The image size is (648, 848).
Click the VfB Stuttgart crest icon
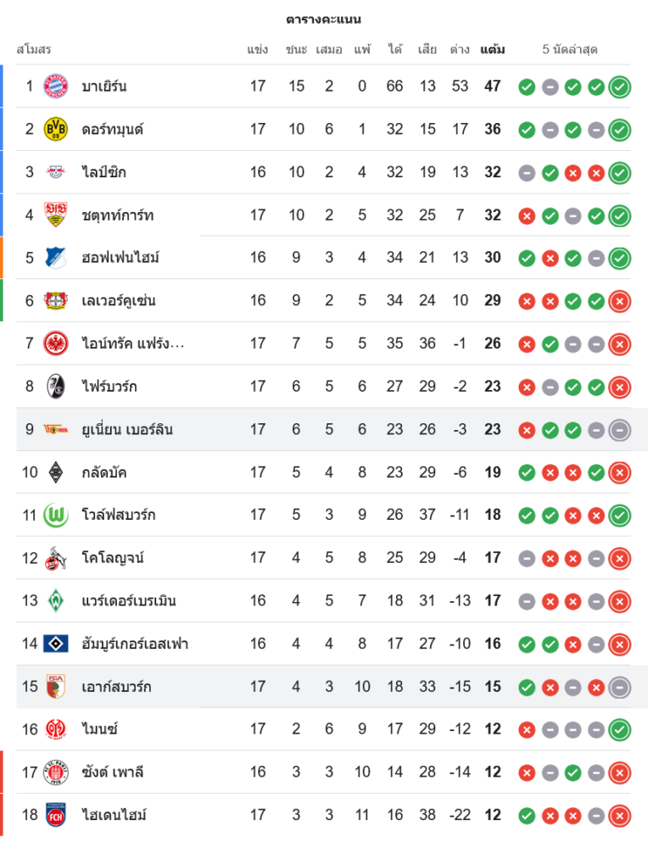click(55, 215)
